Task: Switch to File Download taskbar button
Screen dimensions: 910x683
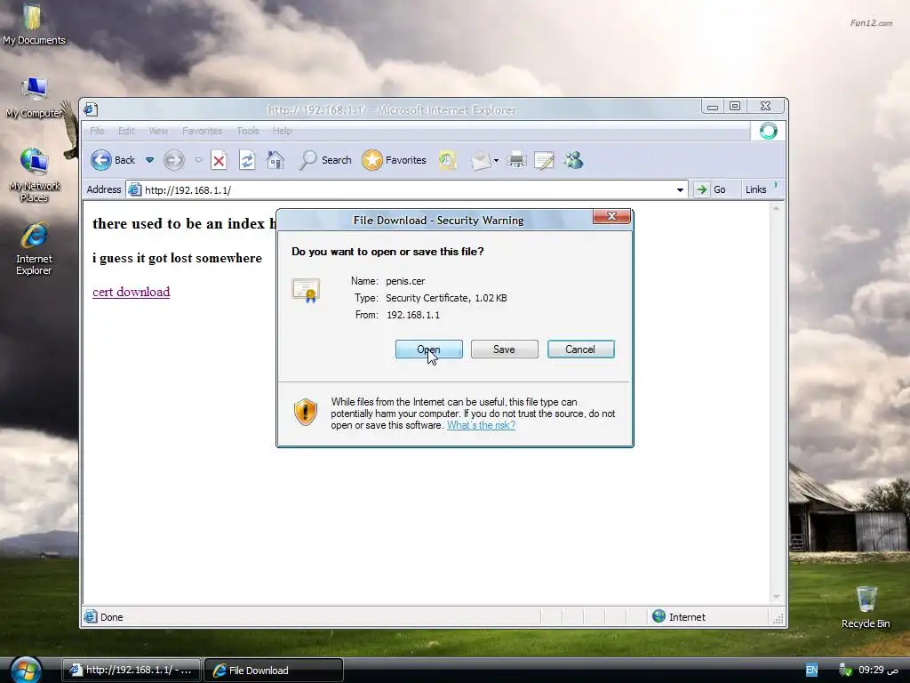Action: click(x=274, y=671)
